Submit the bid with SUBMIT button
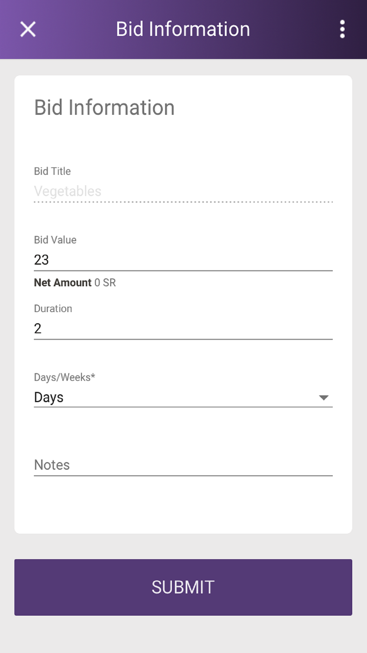The width and height of the screenshot is (367, 653). (x=183, y=587)
